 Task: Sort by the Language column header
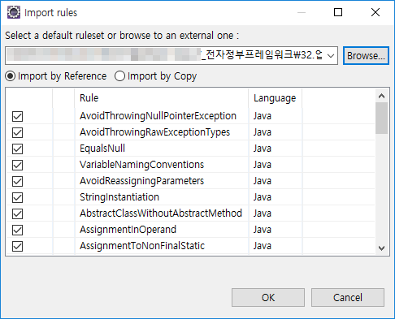(275, 98)
